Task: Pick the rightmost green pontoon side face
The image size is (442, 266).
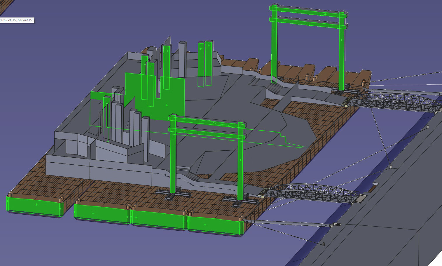Action: pos(215,225)
